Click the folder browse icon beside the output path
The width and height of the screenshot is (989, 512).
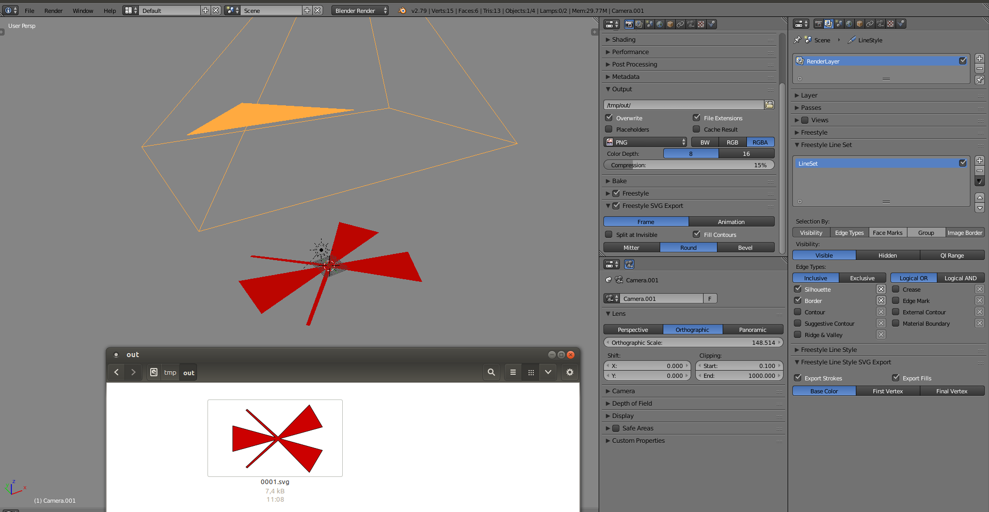[769, 105]
